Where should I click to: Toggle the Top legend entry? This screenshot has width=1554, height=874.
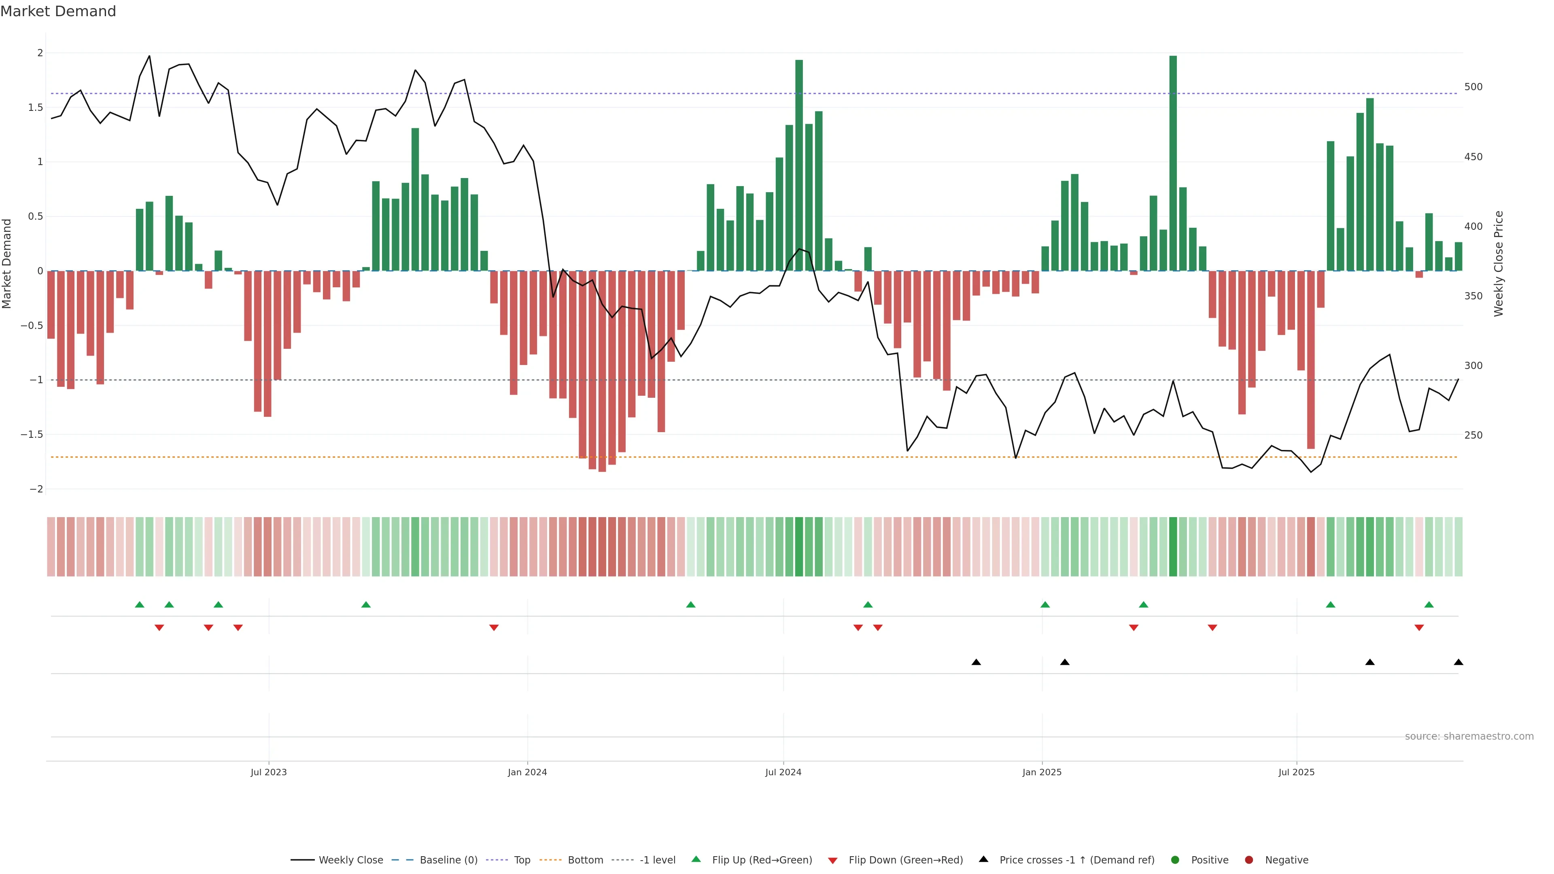pyautogui.click(x=522, y=859)
